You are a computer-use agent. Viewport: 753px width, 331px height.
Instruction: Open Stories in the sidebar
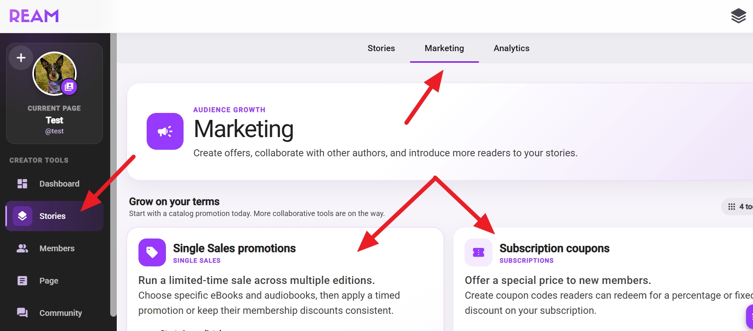pyautogui.click(x=54, y=216)
